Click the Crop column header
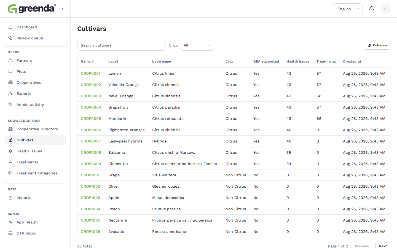The width and height of the screenshot is (397, 248). (229, 61)
